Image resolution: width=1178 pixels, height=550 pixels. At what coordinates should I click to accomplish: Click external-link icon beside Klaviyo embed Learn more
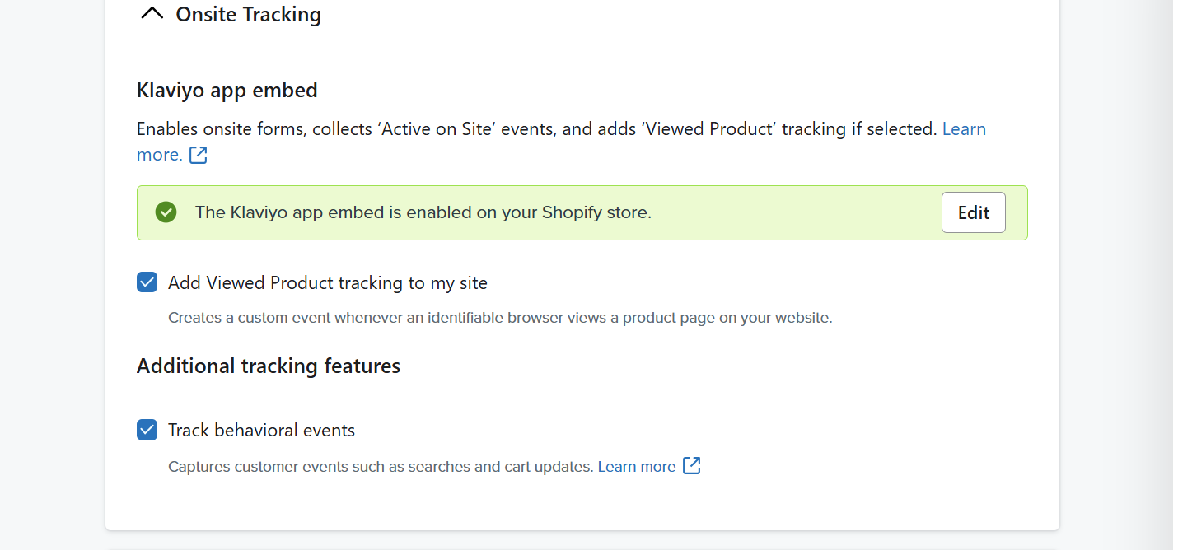click(199, 155)
